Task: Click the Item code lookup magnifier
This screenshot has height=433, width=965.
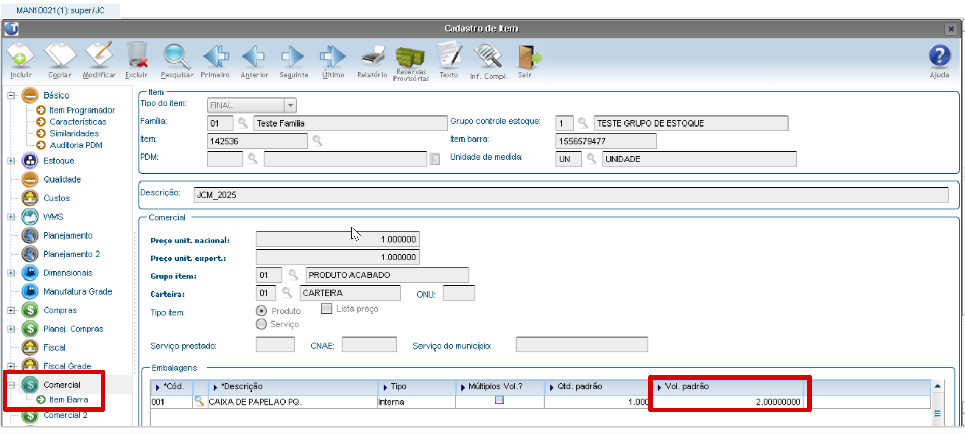Action: [317, 141]
